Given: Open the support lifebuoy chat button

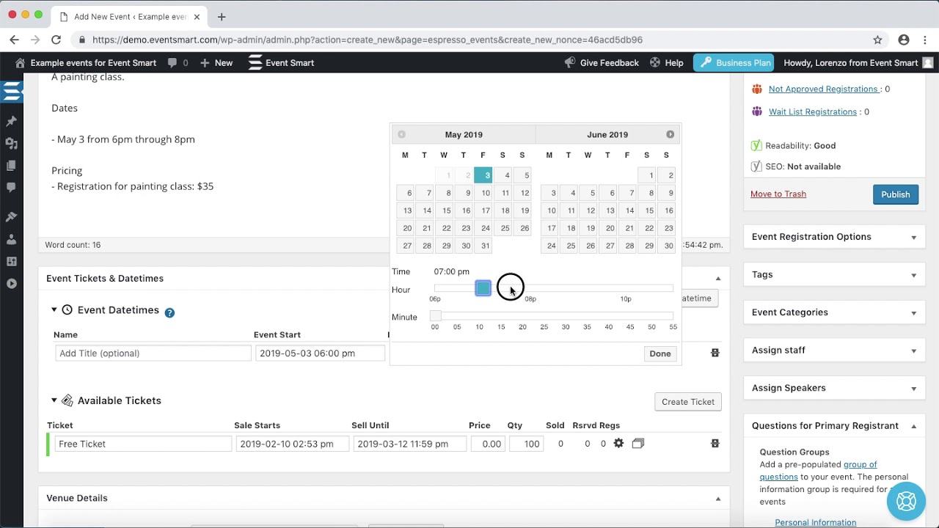Looking at the screenshot, I should click(906, 501).
